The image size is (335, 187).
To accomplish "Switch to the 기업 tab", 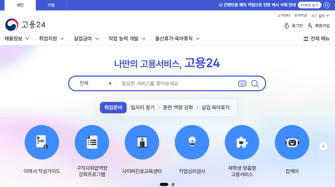I will [51, 5].
